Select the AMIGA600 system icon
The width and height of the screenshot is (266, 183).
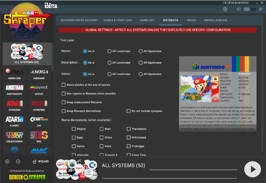(x=39, y=73)
